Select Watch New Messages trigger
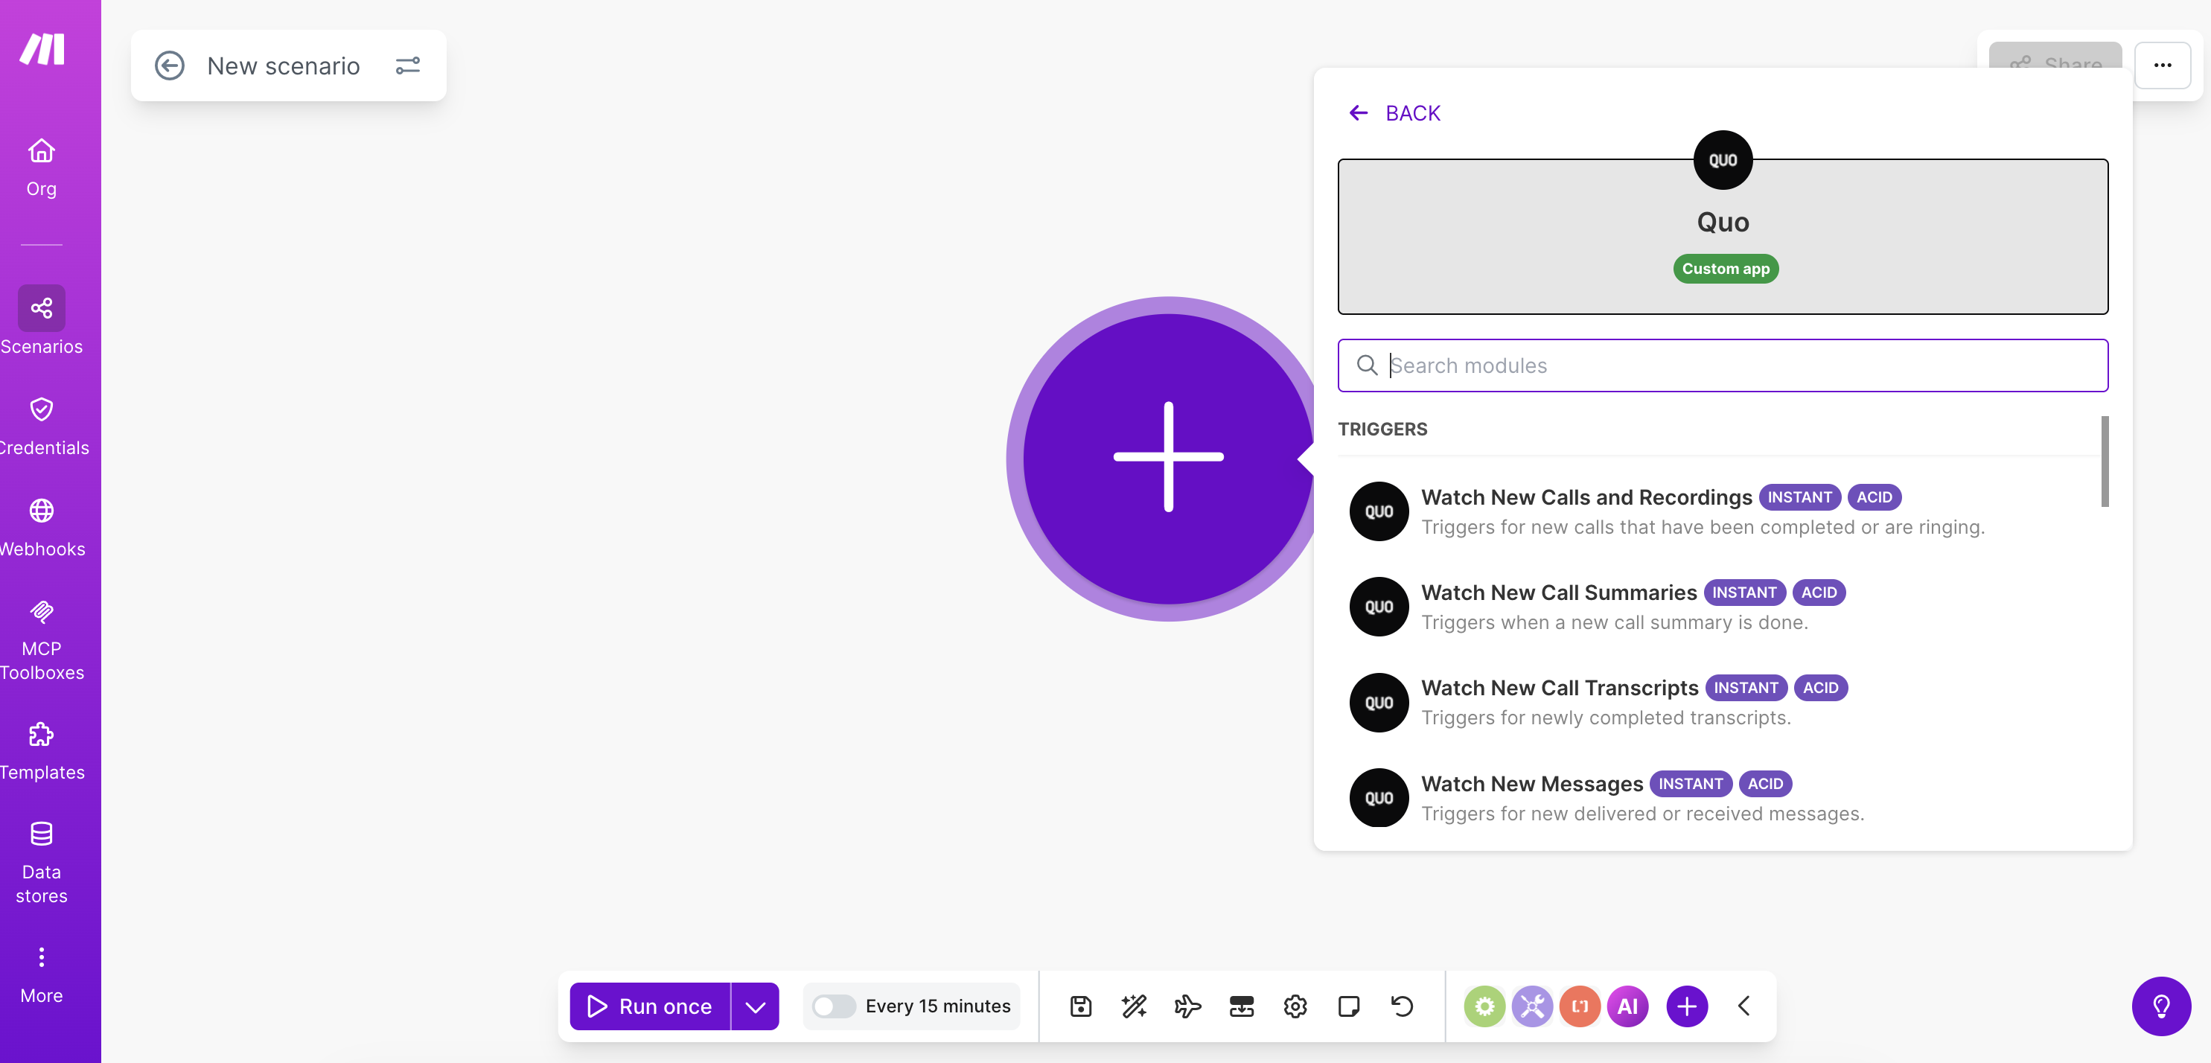The height and width of the screenshot is (1063, 2211). point(1531,783)
